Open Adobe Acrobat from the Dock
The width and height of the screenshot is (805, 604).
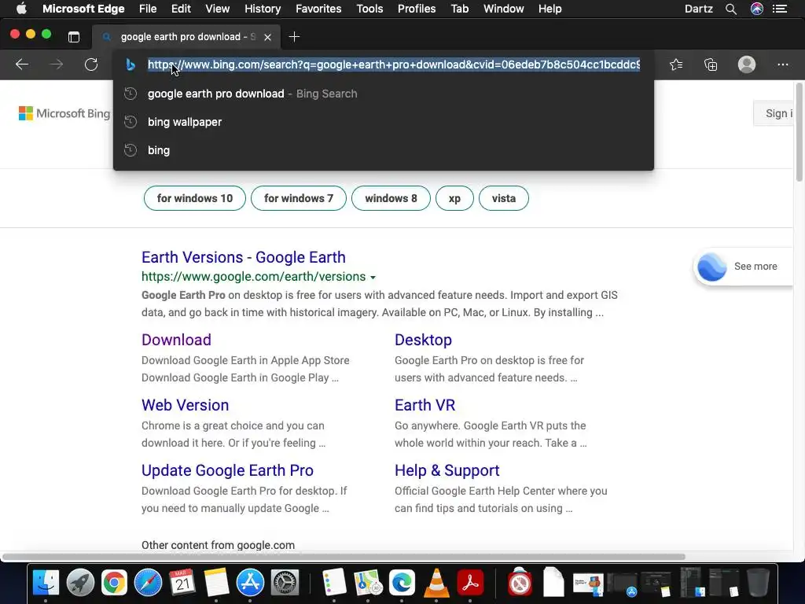pos(470,583)
